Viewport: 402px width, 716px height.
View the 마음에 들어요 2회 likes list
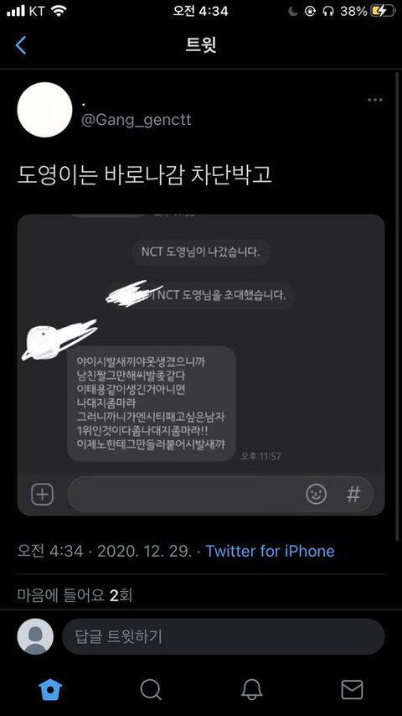click(x=75, y=595)
